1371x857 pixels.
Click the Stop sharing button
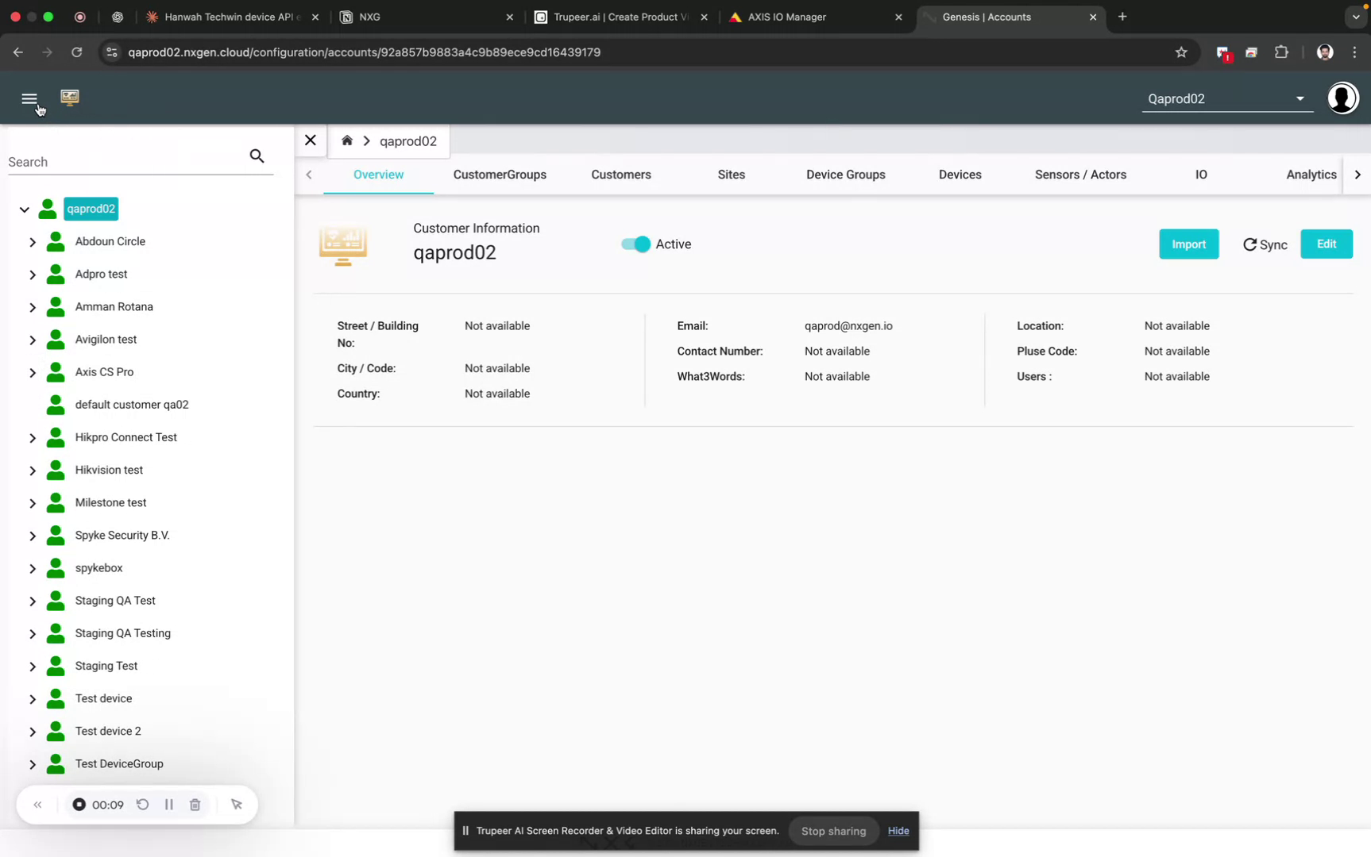832,831
